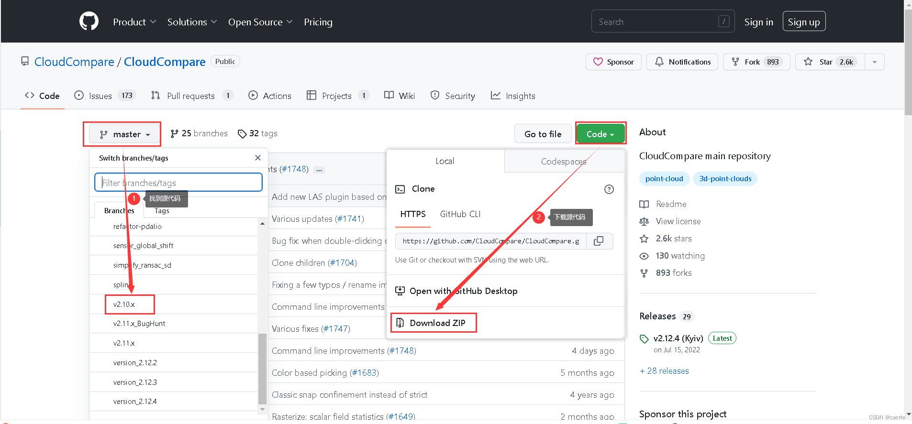912x424 pixels.
Task: Switch to the Code tab
Action: click(42, 96)
